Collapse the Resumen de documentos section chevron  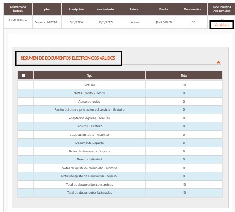[x=218, y=62]
